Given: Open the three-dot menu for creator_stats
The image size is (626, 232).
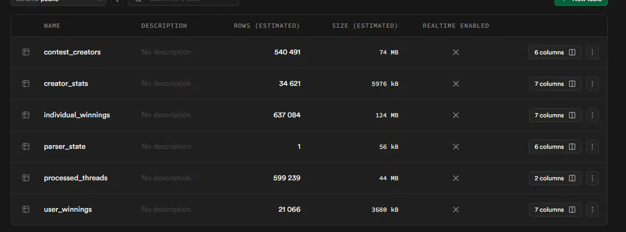Looking at the screenshot, I should (x=592, y=84).
